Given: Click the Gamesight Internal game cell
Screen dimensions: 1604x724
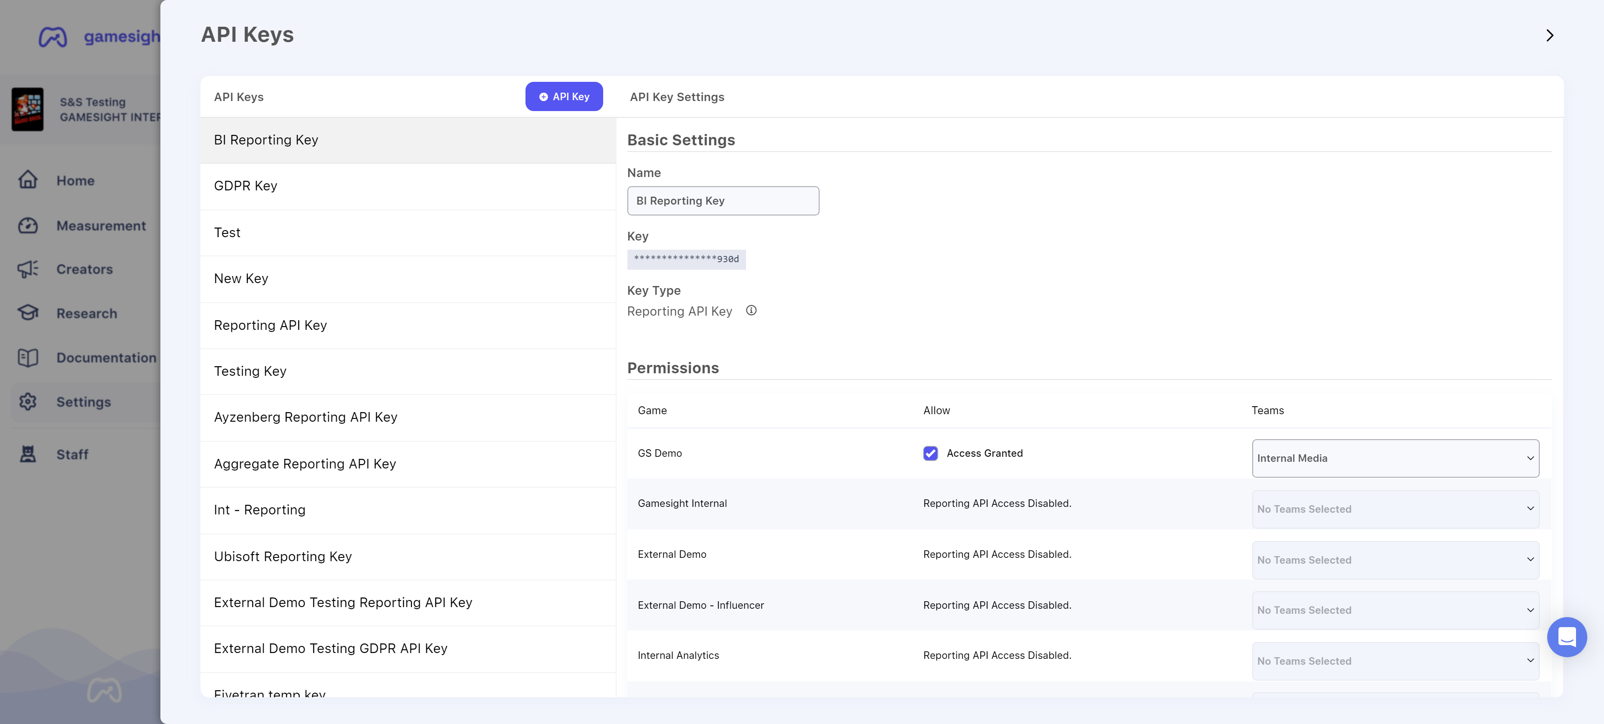Looking at the screenshot, I should [x=682, y=503].
